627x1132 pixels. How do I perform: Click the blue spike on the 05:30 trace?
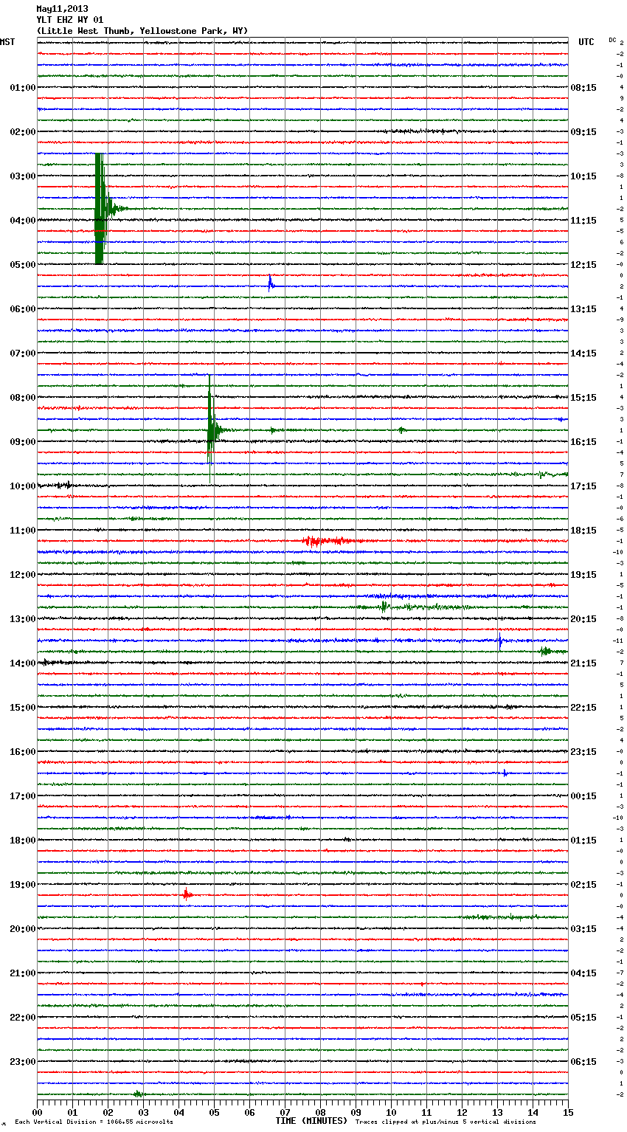(271, 284)
